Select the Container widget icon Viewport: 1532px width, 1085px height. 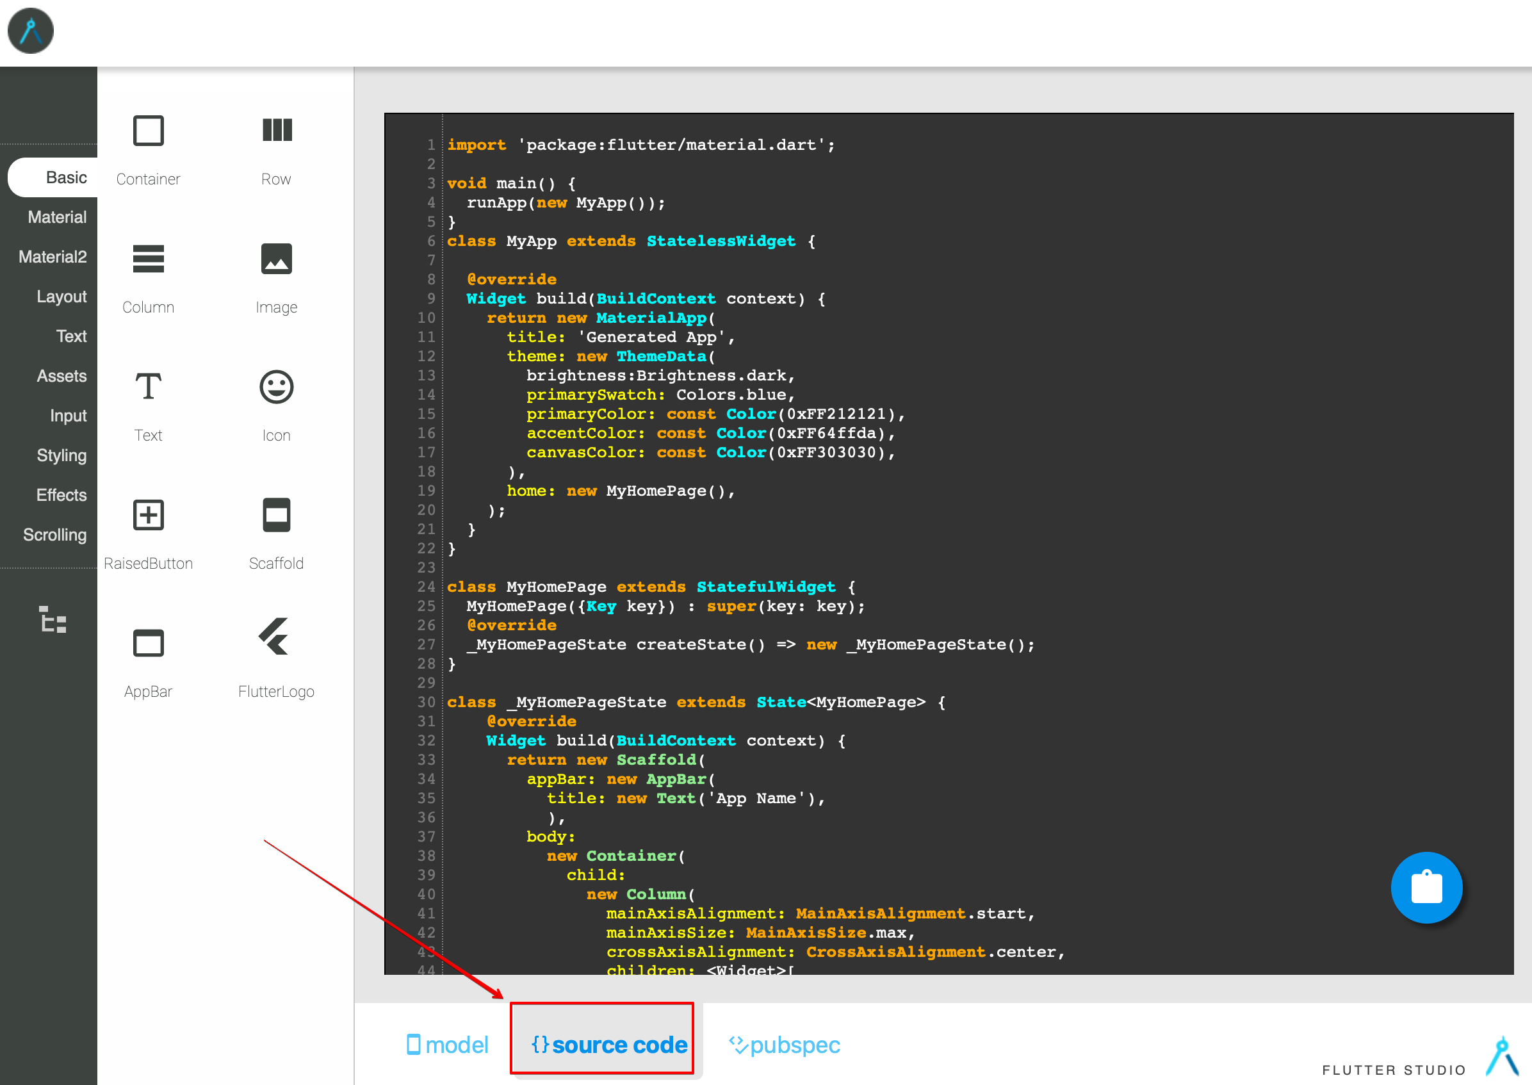[148, 130]
